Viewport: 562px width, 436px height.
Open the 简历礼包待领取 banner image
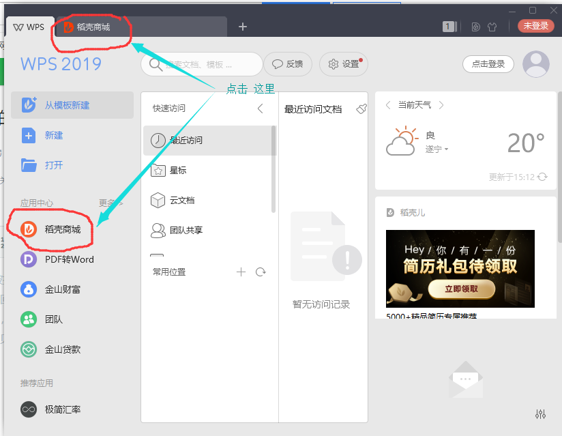pyautogui.click(x=460, y=269)
